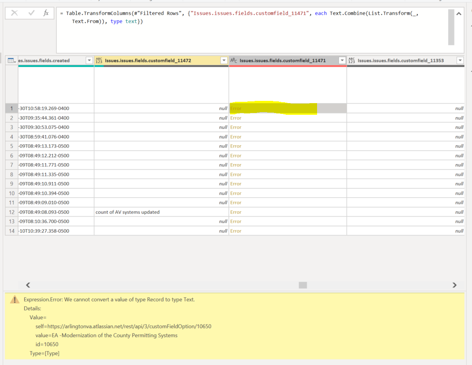The width and height of the screenshot is (472, 365).
Task: Select row number 1
Action: (x=12, y=108)
